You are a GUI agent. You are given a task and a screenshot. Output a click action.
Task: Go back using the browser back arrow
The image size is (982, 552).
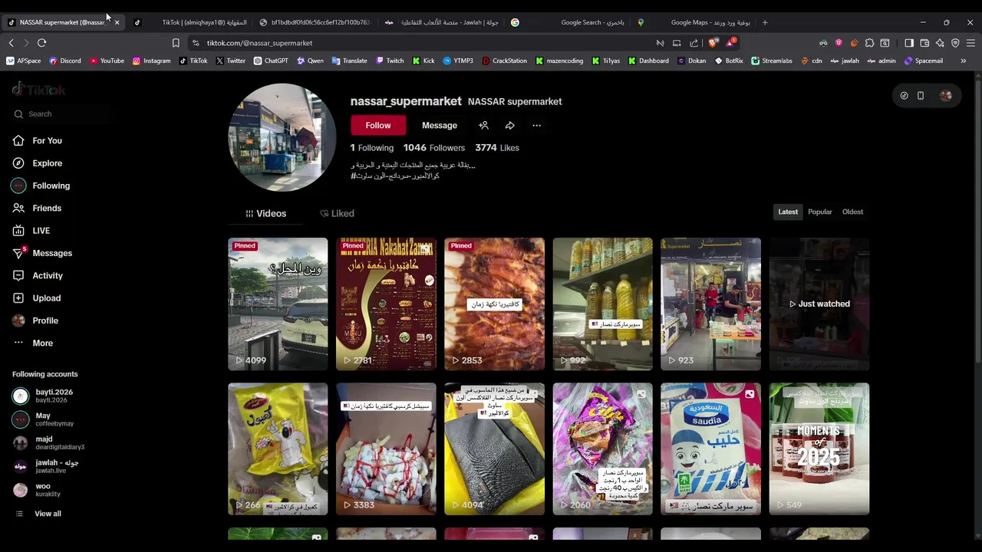click(12, 43)
